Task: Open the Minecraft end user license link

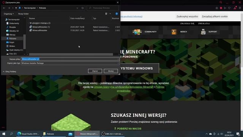Action: pos(123,87)
